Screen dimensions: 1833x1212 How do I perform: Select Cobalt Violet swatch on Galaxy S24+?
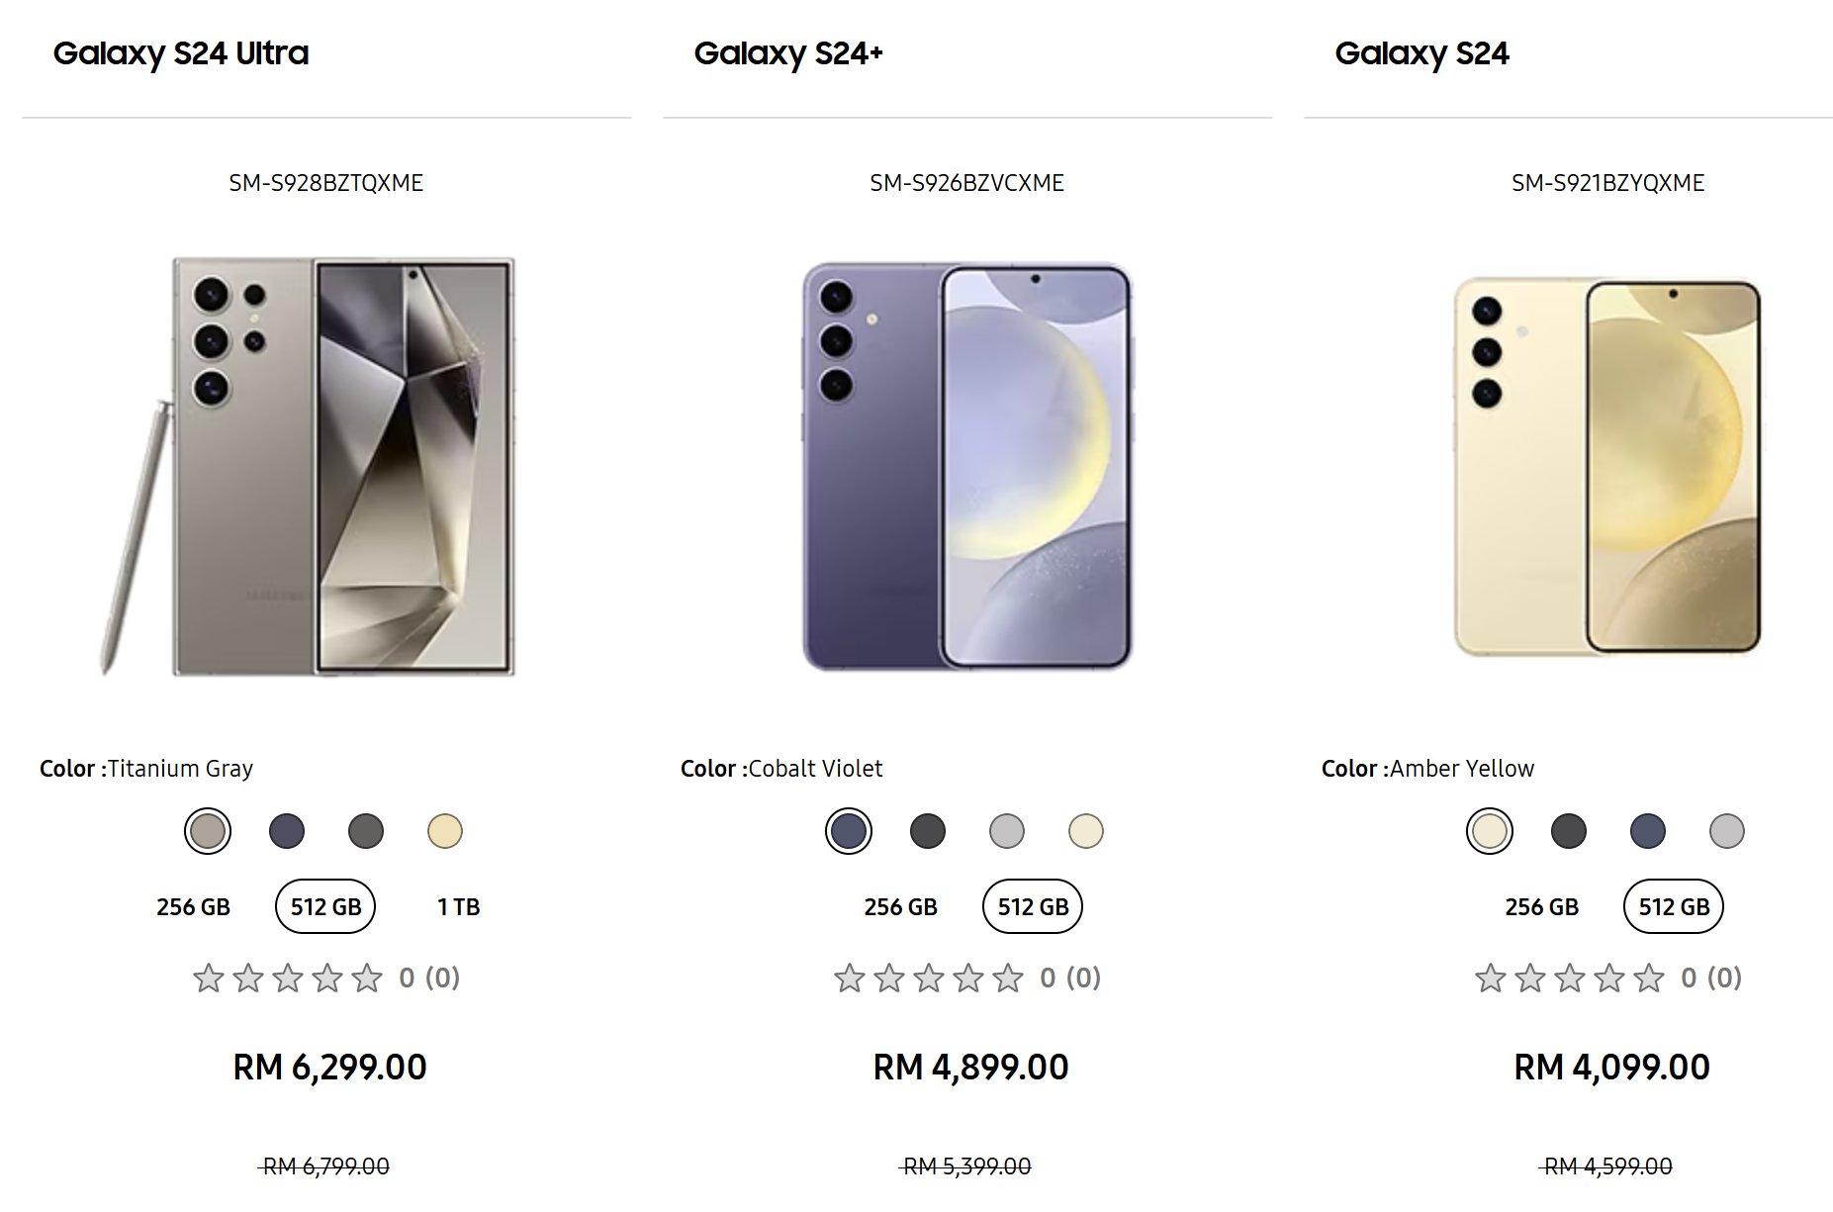[x=849, y=831]
